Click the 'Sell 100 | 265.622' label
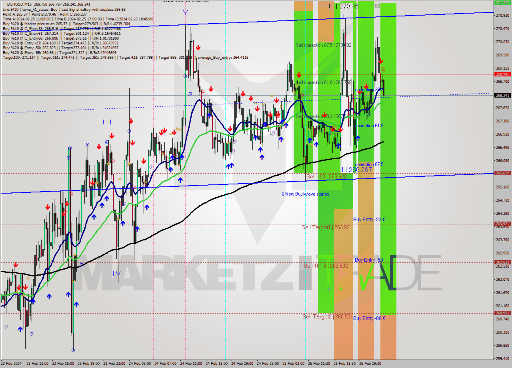Viewport: 512px width, 368px height. (x=326, y=176)
